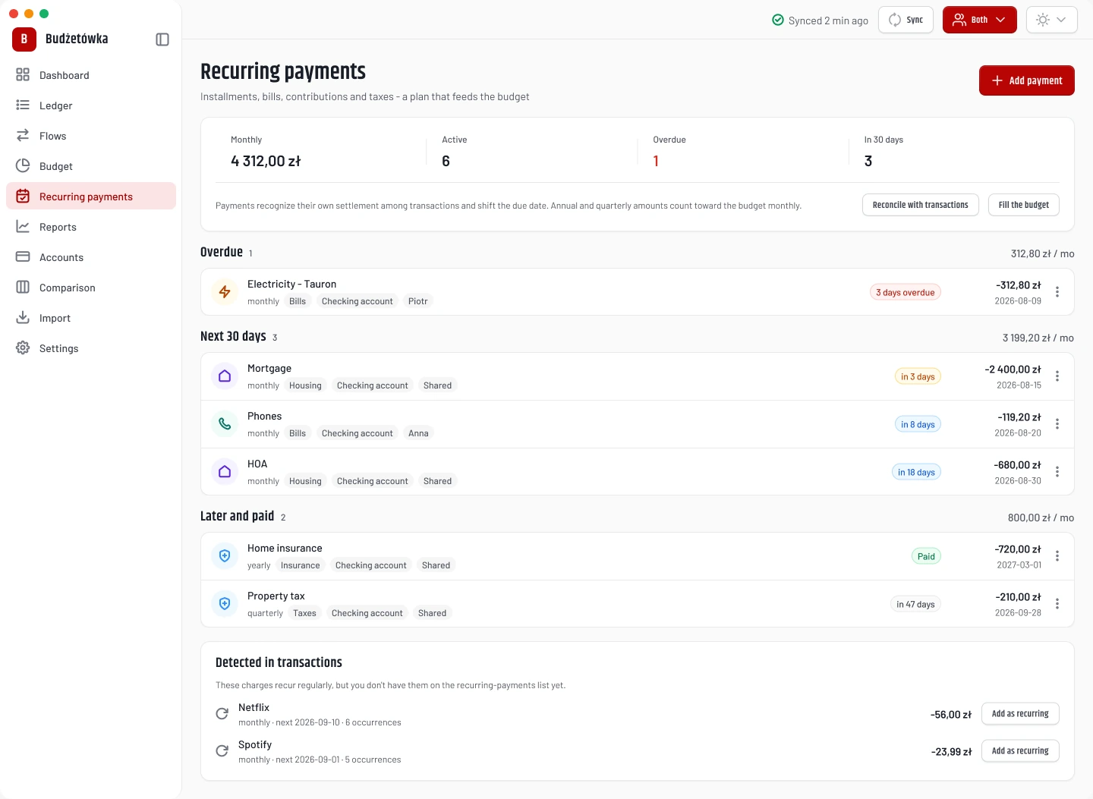Click the Electricity - Tauron lightning icon

point(225,292)
